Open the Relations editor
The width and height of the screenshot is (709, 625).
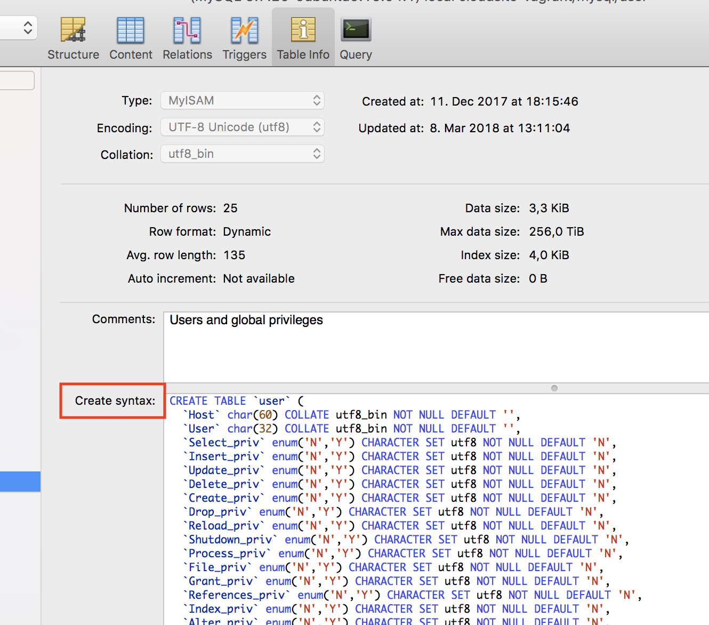pyautogui.click(x=187, y=37)
